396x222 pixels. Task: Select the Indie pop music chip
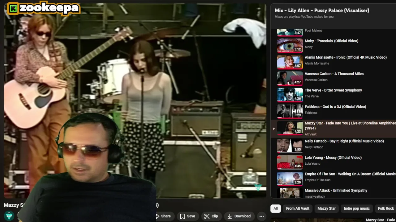pos(357,208)
